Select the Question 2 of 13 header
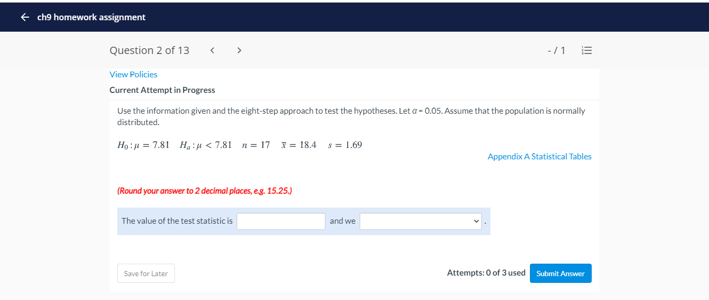Screen dimensions: 709x300 tap(149, 50)
